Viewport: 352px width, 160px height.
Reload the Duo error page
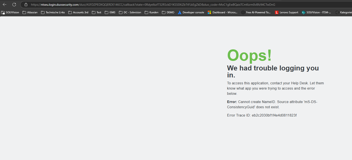click(x=14, y=5)
